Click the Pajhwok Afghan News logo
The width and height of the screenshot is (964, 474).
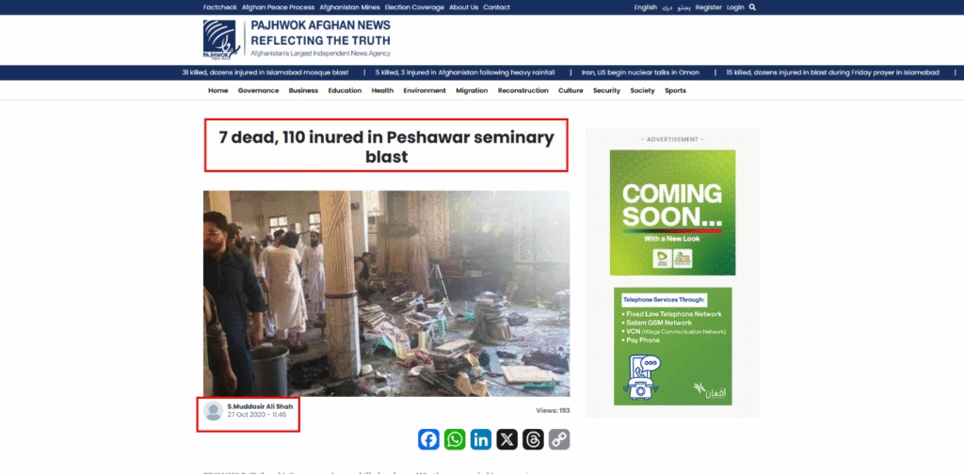pos(297,39)
